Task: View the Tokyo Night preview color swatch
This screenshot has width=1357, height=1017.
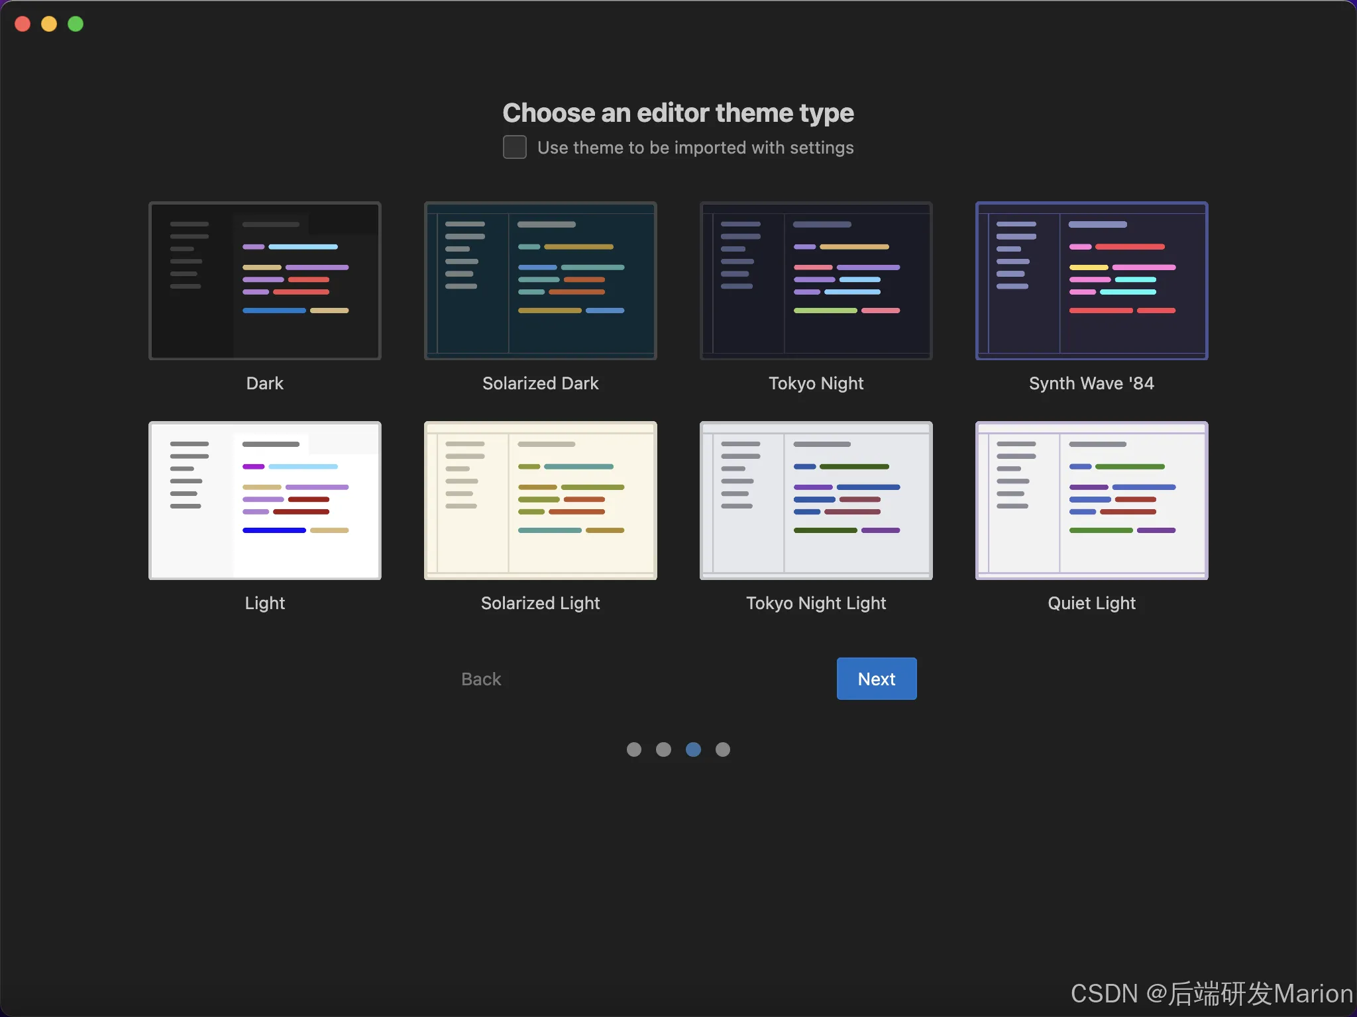Action: (816, 281)
